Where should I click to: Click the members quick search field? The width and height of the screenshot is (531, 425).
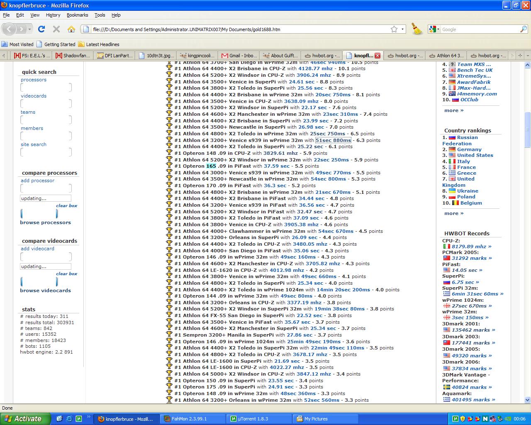(x=46, y=136)
